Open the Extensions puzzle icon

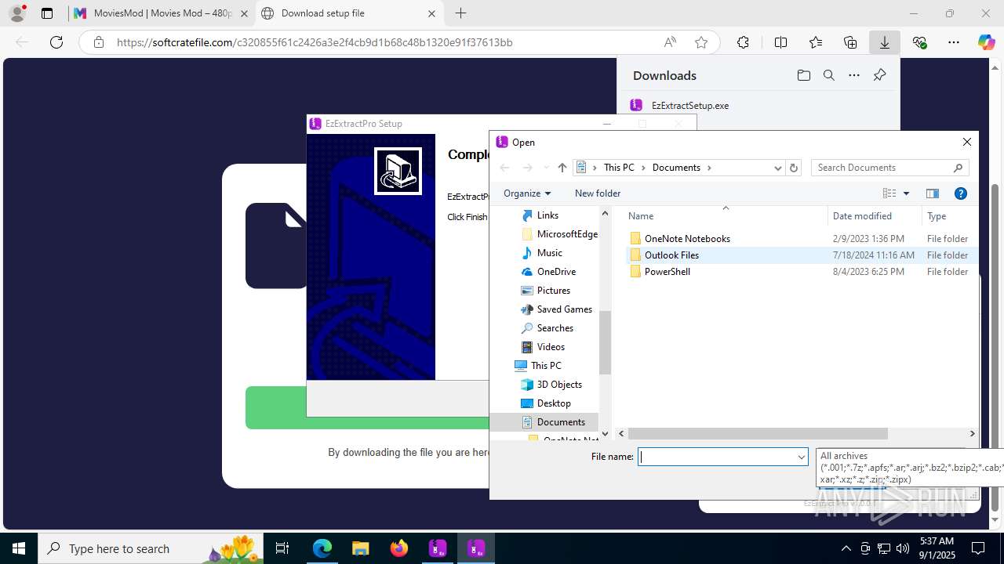(743, 42)
